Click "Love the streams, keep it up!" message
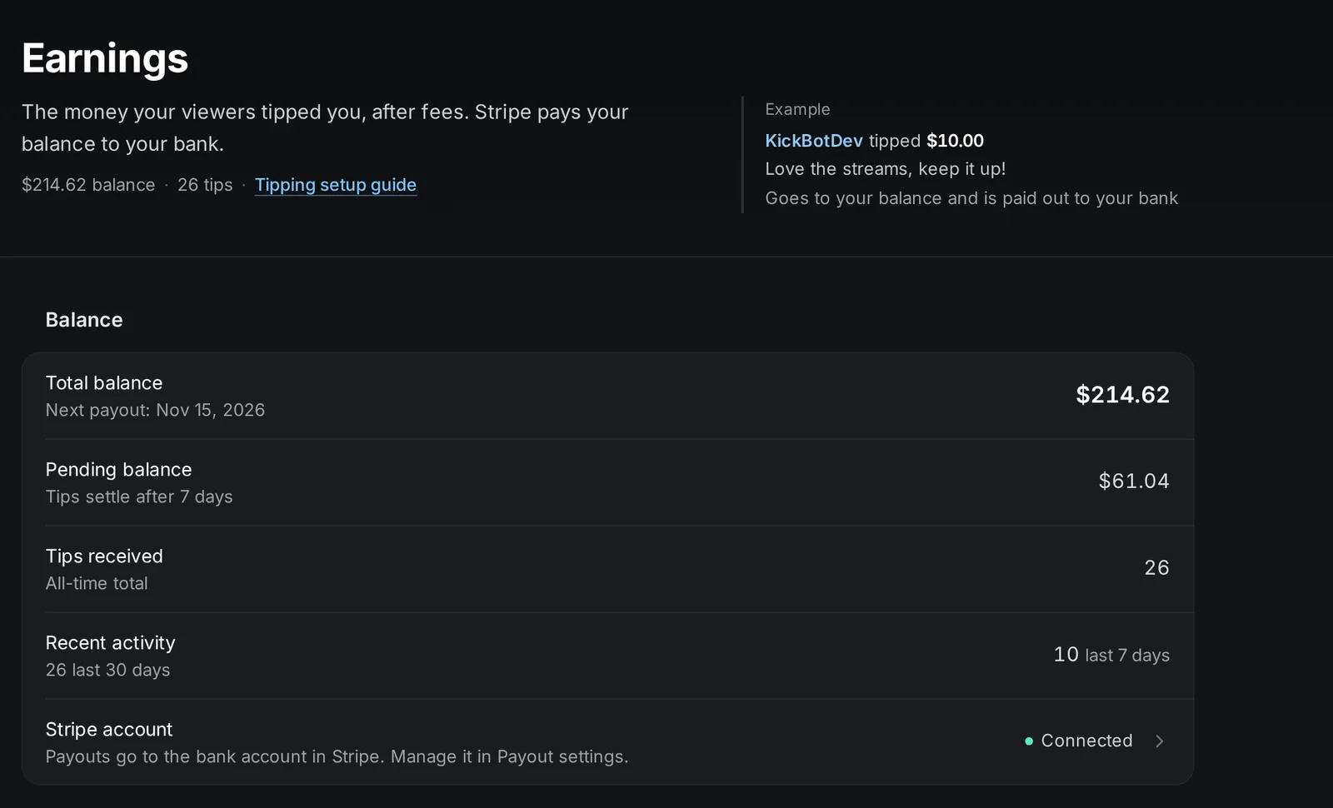 [x=886, y=169]
